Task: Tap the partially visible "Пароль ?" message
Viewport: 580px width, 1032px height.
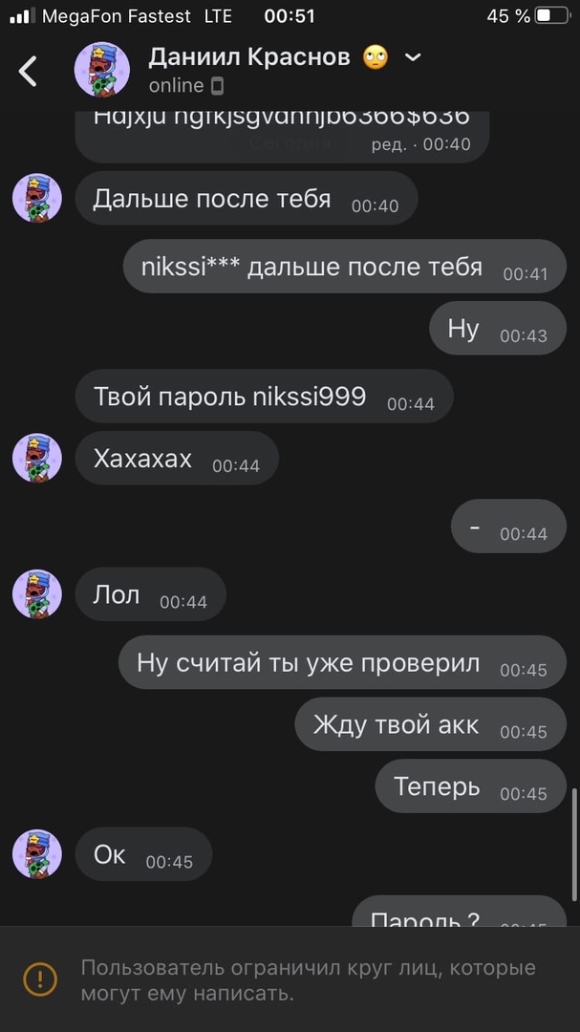Action: click(459, 911)
